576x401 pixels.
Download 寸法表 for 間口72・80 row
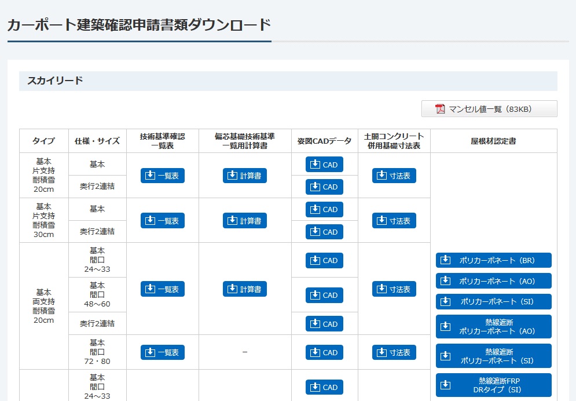pyautogui.click(x=394, y=352)
